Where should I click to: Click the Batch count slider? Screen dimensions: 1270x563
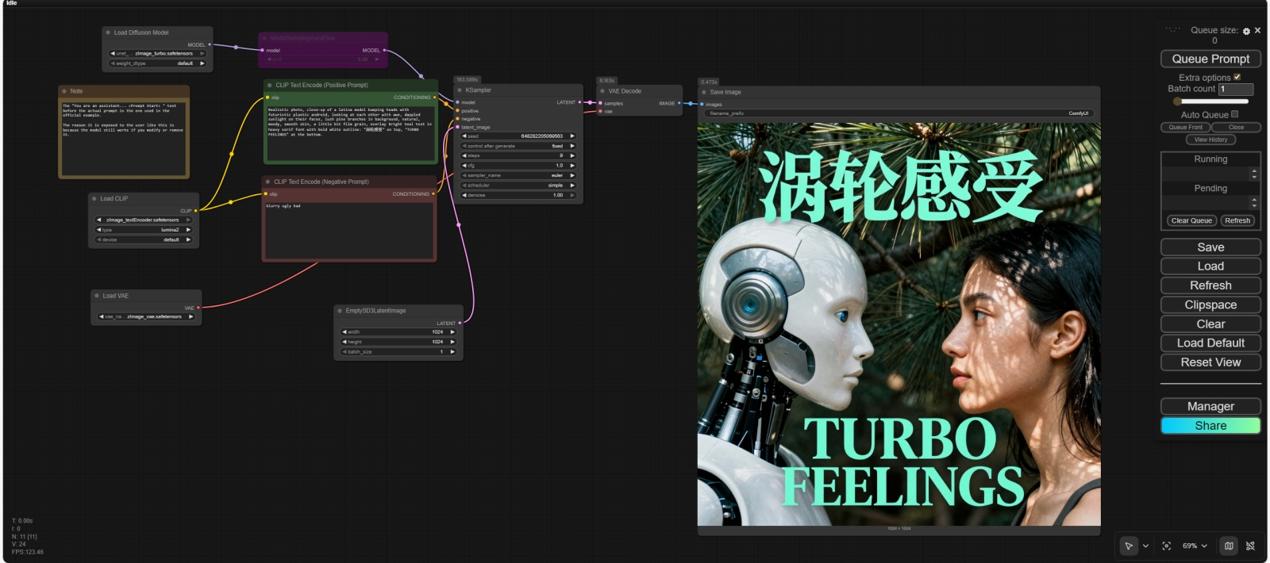coord(1210,101)
